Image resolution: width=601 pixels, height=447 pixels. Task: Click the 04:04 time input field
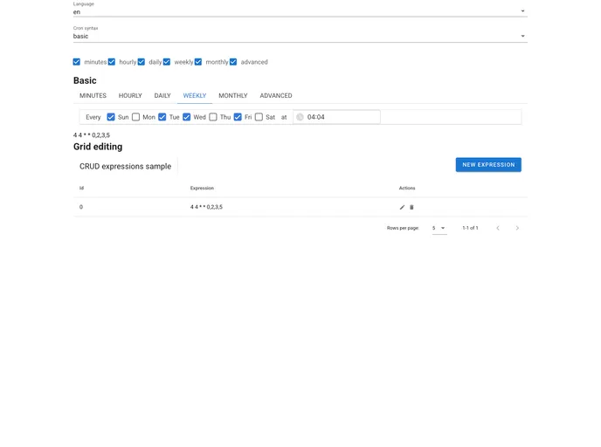coord(336,117)
